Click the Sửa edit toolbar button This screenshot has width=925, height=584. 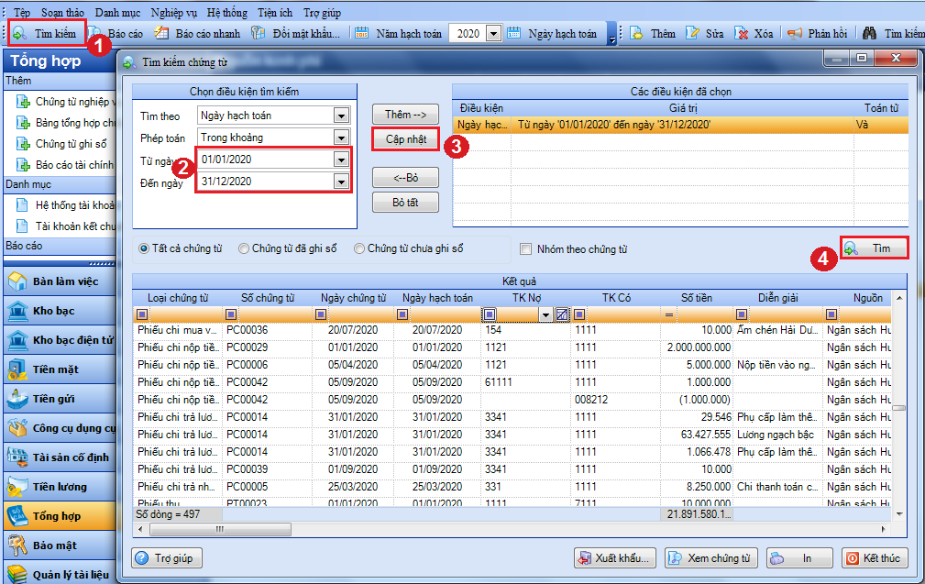tap(705, 34)
